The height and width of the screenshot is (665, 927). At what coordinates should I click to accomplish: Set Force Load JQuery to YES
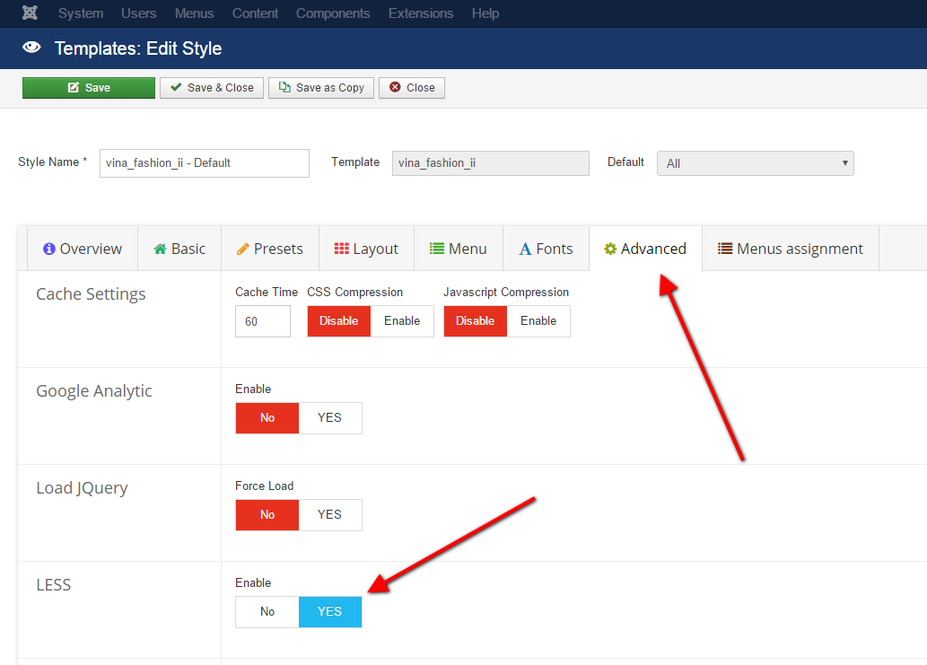coord(329,515)
